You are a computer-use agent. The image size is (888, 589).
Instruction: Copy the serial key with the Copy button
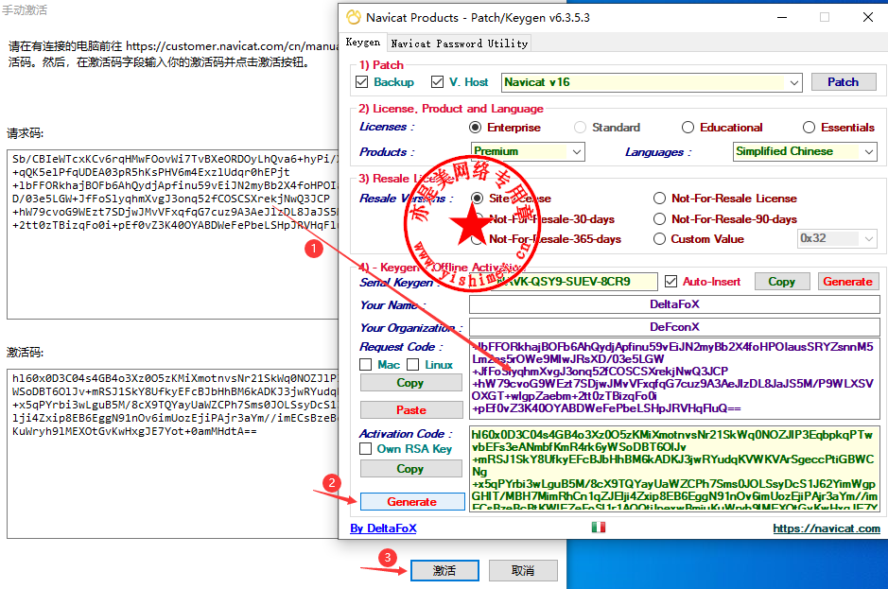click(x=781, y=282)
